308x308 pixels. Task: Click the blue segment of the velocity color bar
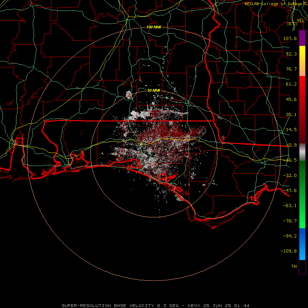click(302, 244)
